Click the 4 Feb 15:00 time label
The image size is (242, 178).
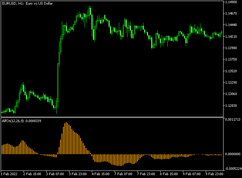point(100,174)
